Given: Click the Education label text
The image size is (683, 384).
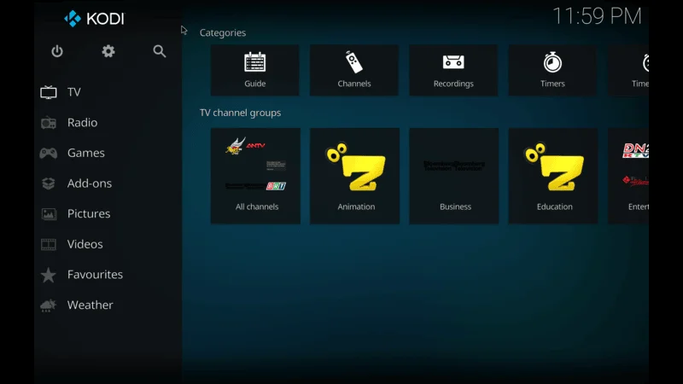Looking at the screenshot, I should 554,207.
